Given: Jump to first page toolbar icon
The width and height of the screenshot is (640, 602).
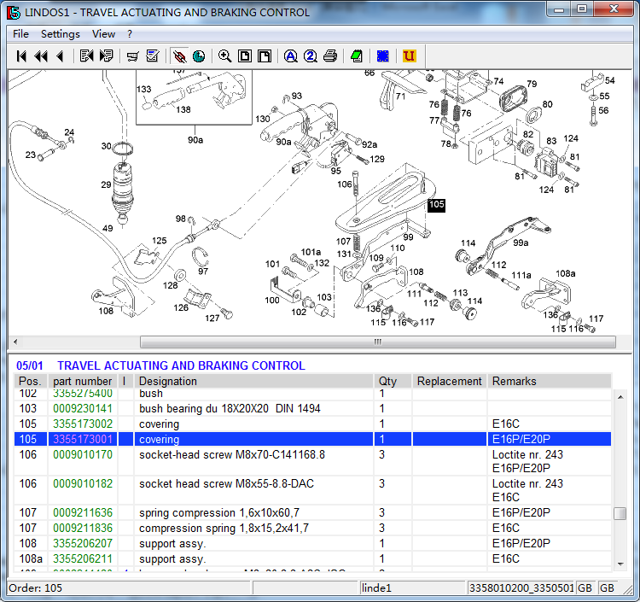Looking at the screenshot, I should coord(21,56).
